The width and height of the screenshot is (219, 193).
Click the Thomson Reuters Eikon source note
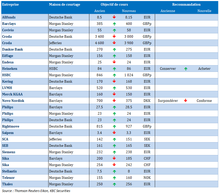pos(36,191)
